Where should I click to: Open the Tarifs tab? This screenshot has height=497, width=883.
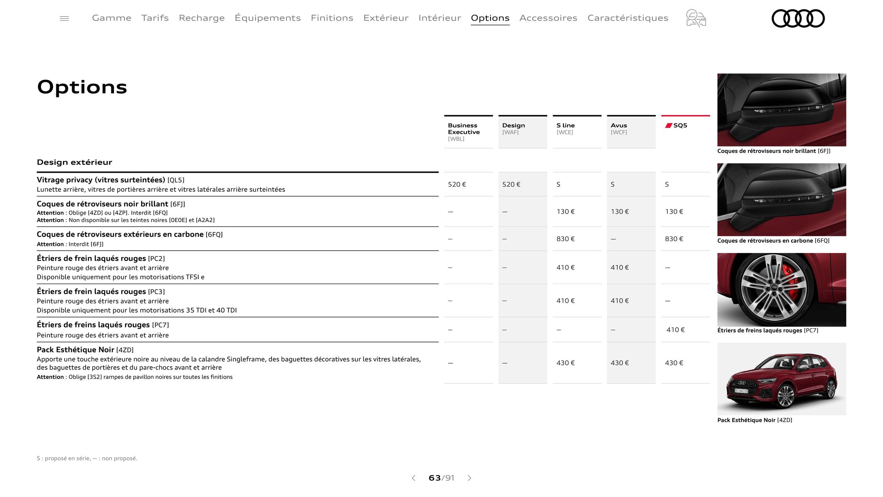pyautogui.click(x=155, y=18)
